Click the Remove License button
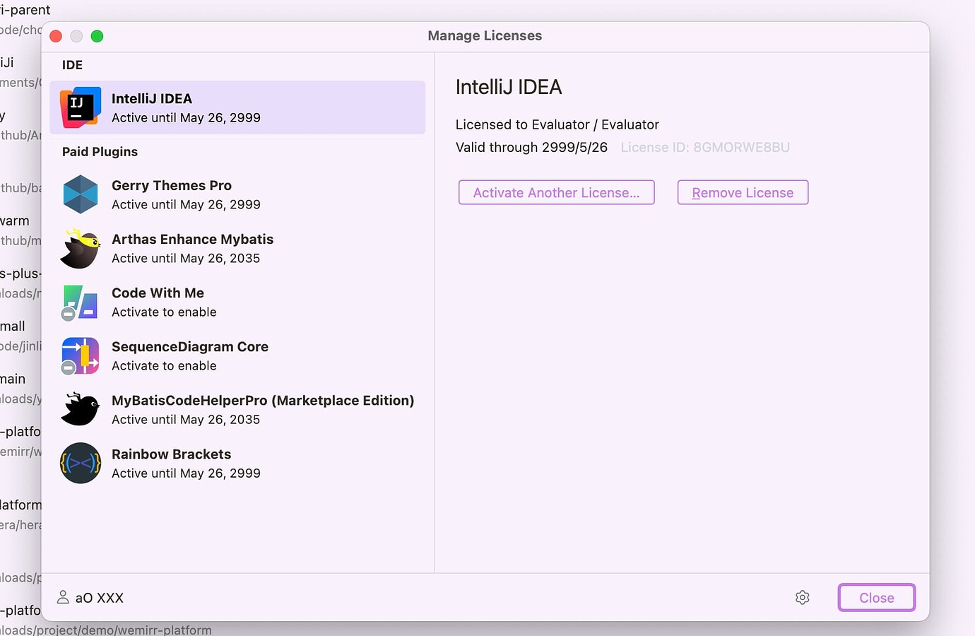This screenshot has height=636, width=975. [x=743, y=192]
